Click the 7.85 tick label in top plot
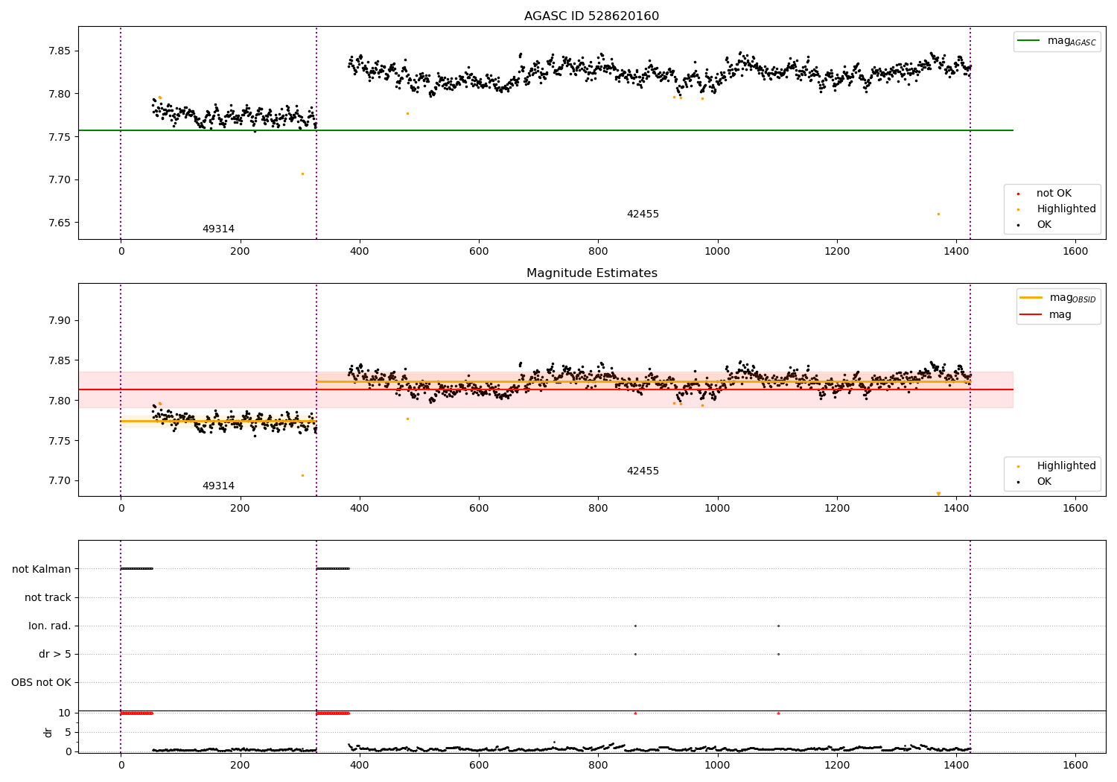 pyautogui.click(x=60, y=51)
